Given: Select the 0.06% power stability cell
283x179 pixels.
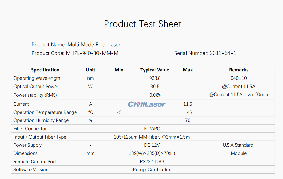Looking at the screenshot, I should [x=155, y=95].
